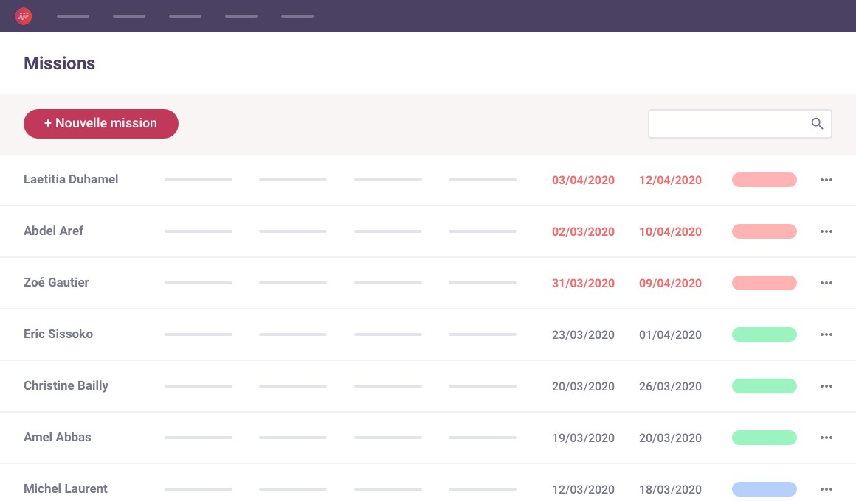
Task: Open the three-dot menu for Zoé Gautier
Action: click(826, 283)
